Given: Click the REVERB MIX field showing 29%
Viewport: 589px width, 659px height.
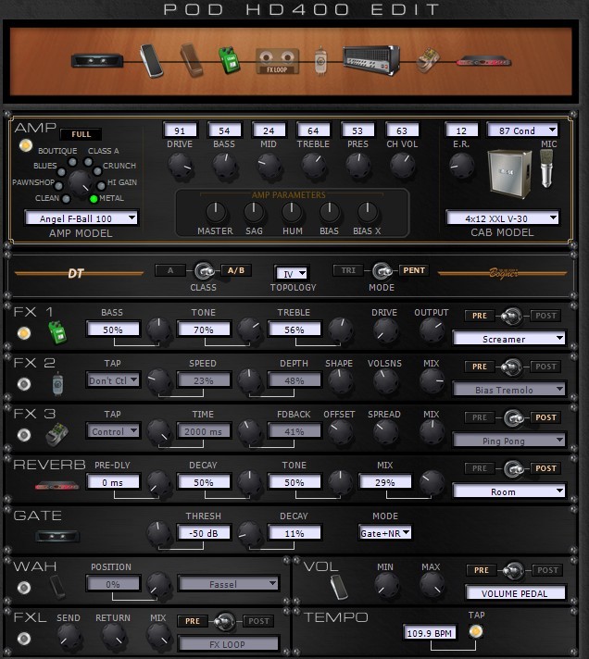Looking at the screenshot, I should pyautogui.click(x=384, y=482).
